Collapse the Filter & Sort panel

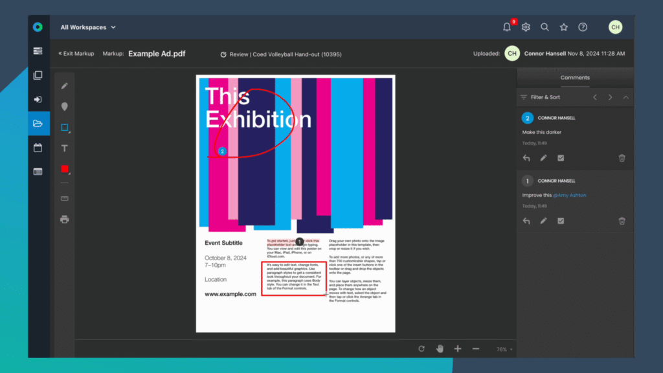coord(625,96)
